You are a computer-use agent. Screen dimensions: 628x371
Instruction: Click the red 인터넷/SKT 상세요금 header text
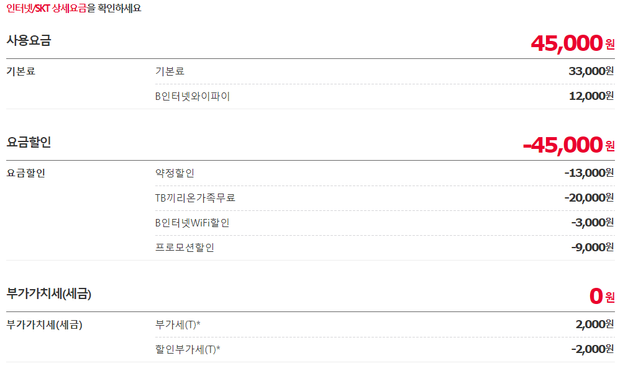pos(46,9)
